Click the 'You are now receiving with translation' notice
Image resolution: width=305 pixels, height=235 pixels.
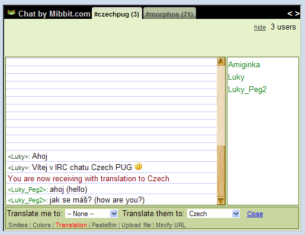click(x=88, y=178)
